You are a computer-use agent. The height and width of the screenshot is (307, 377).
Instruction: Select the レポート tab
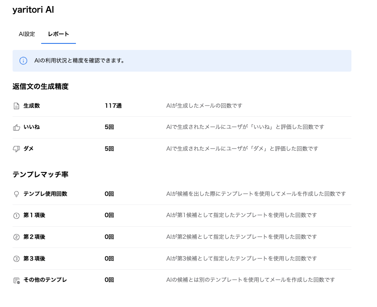pyautogui.click(x=59, y=34)
